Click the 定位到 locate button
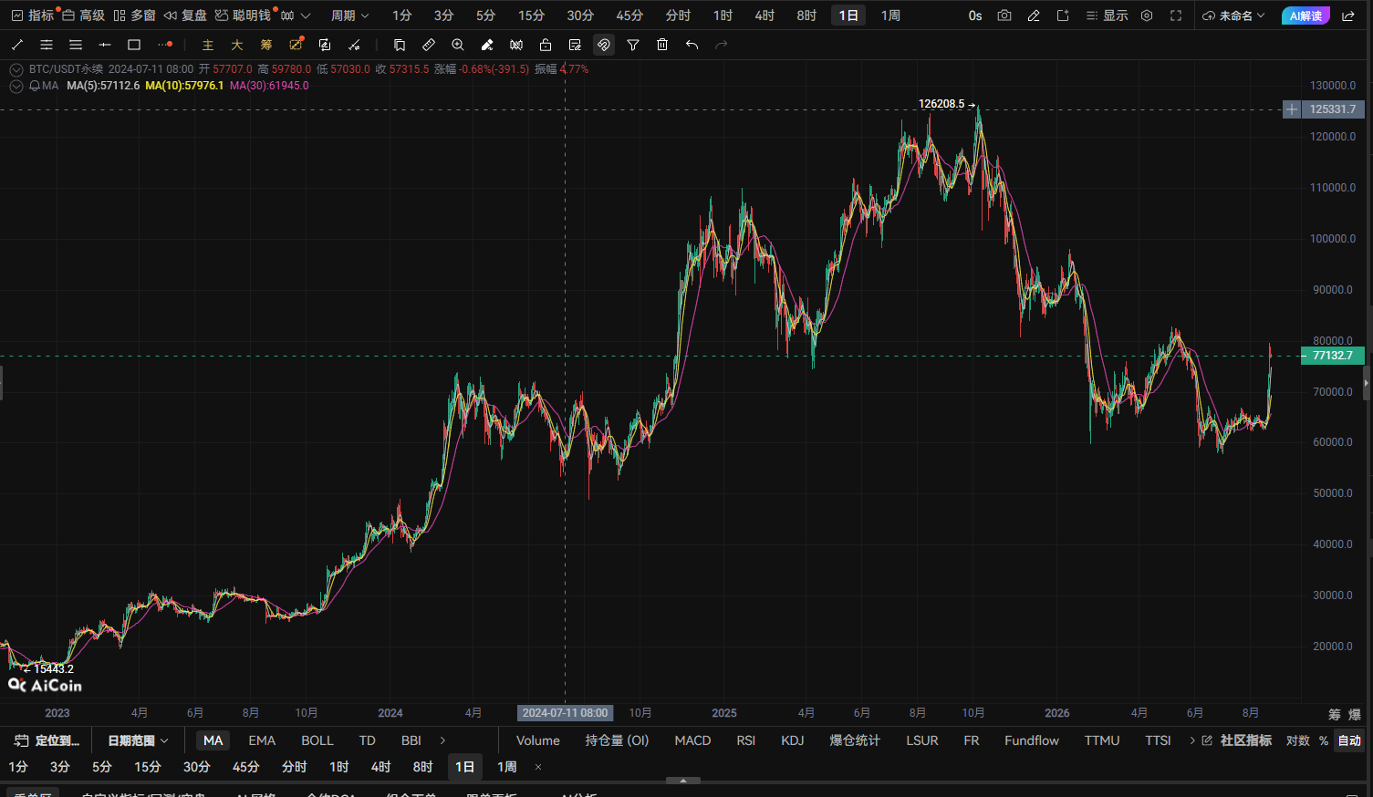Screen dimensions: 1373x797 coord(47,740)
